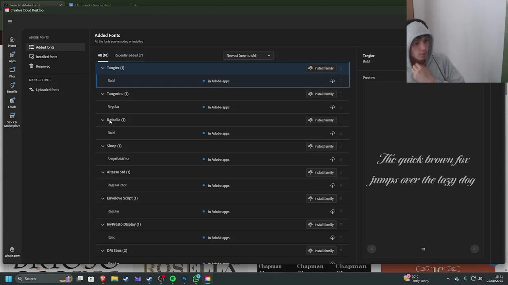Click Install family for DM Sans
Viewport: 508px width, 285px height.
321,251
